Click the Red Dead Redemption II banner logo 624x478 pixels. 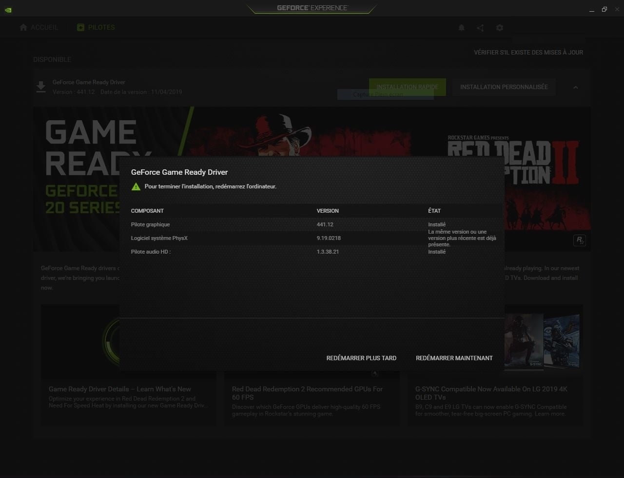pyautogui.click(x=513, y=161)
